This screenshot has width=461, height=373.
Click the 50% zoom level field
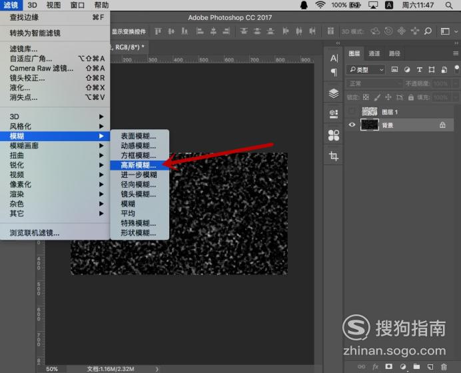point(52,369)
